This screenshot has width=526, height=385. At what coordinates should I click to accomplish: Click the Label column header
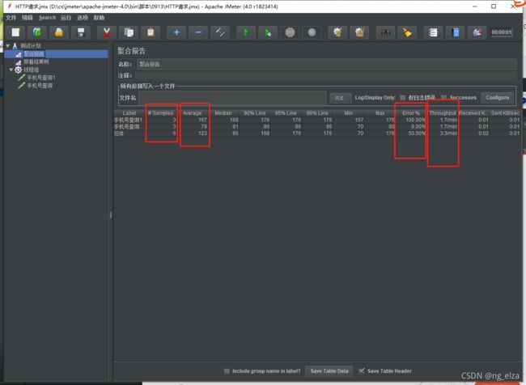(129, 113)
